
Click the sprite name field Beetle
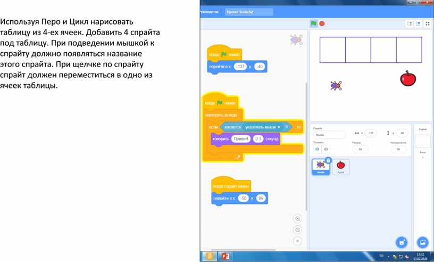pyautogui.click(x=328, y=135)
